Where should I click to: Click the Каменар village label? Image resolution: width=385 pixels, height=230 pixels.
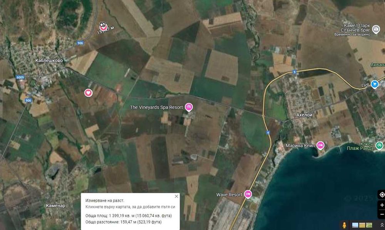point(55,205)
